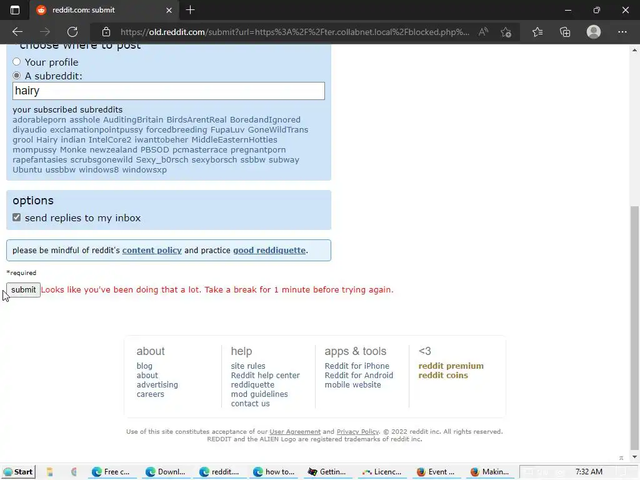Switch to the Licenc... taskbar window
Image resolution: width=640 pixels, height=480 pixels.
point(382,472)
